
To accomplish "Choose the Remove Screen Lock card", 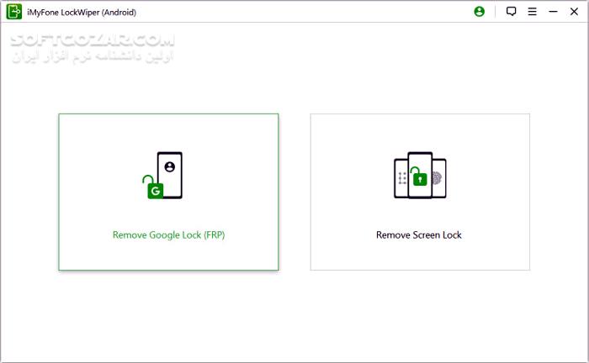I will click(420, 192).
